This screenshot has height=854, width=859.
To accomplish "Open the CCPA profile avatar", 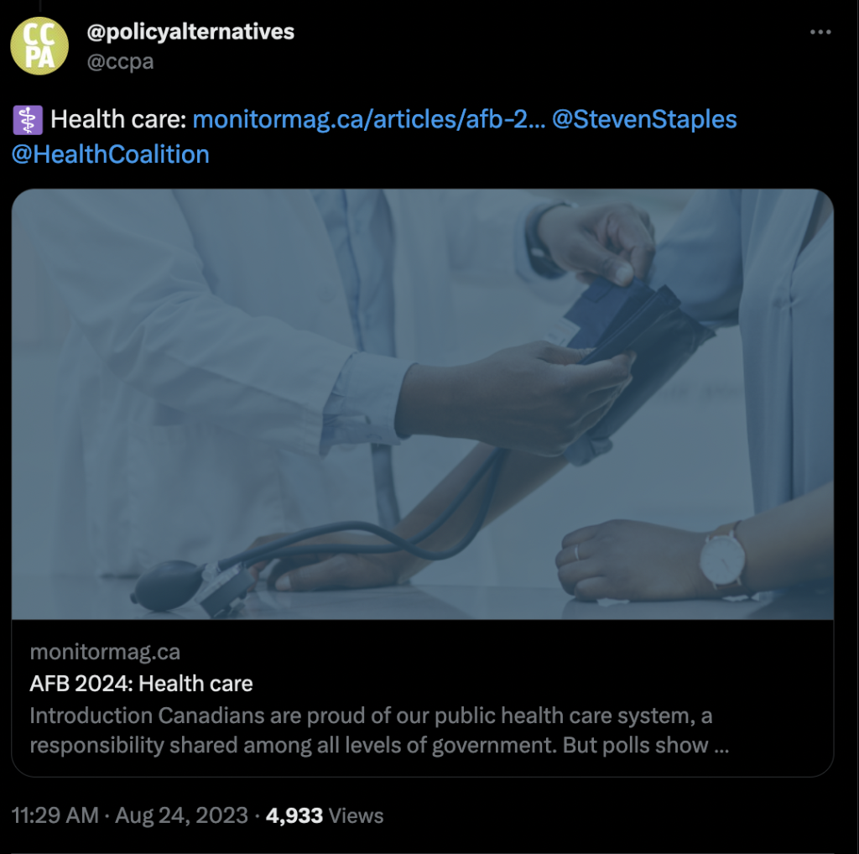I will click(x=39, y=46).
